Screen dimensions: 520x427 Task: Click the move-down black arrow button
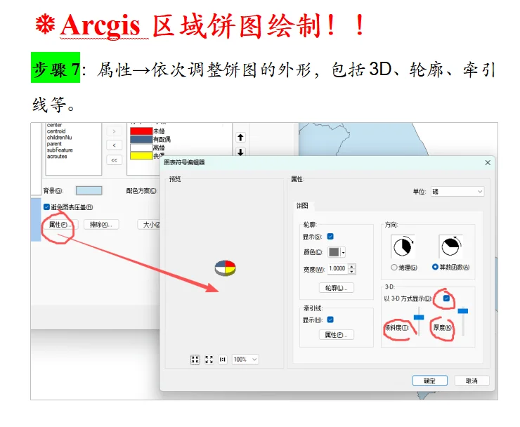click(240, 152)
